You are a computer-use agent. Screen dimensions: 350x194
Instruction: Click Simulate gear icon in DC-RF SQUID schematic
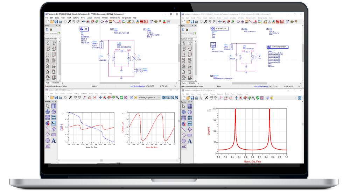click(x=156, y=22)
